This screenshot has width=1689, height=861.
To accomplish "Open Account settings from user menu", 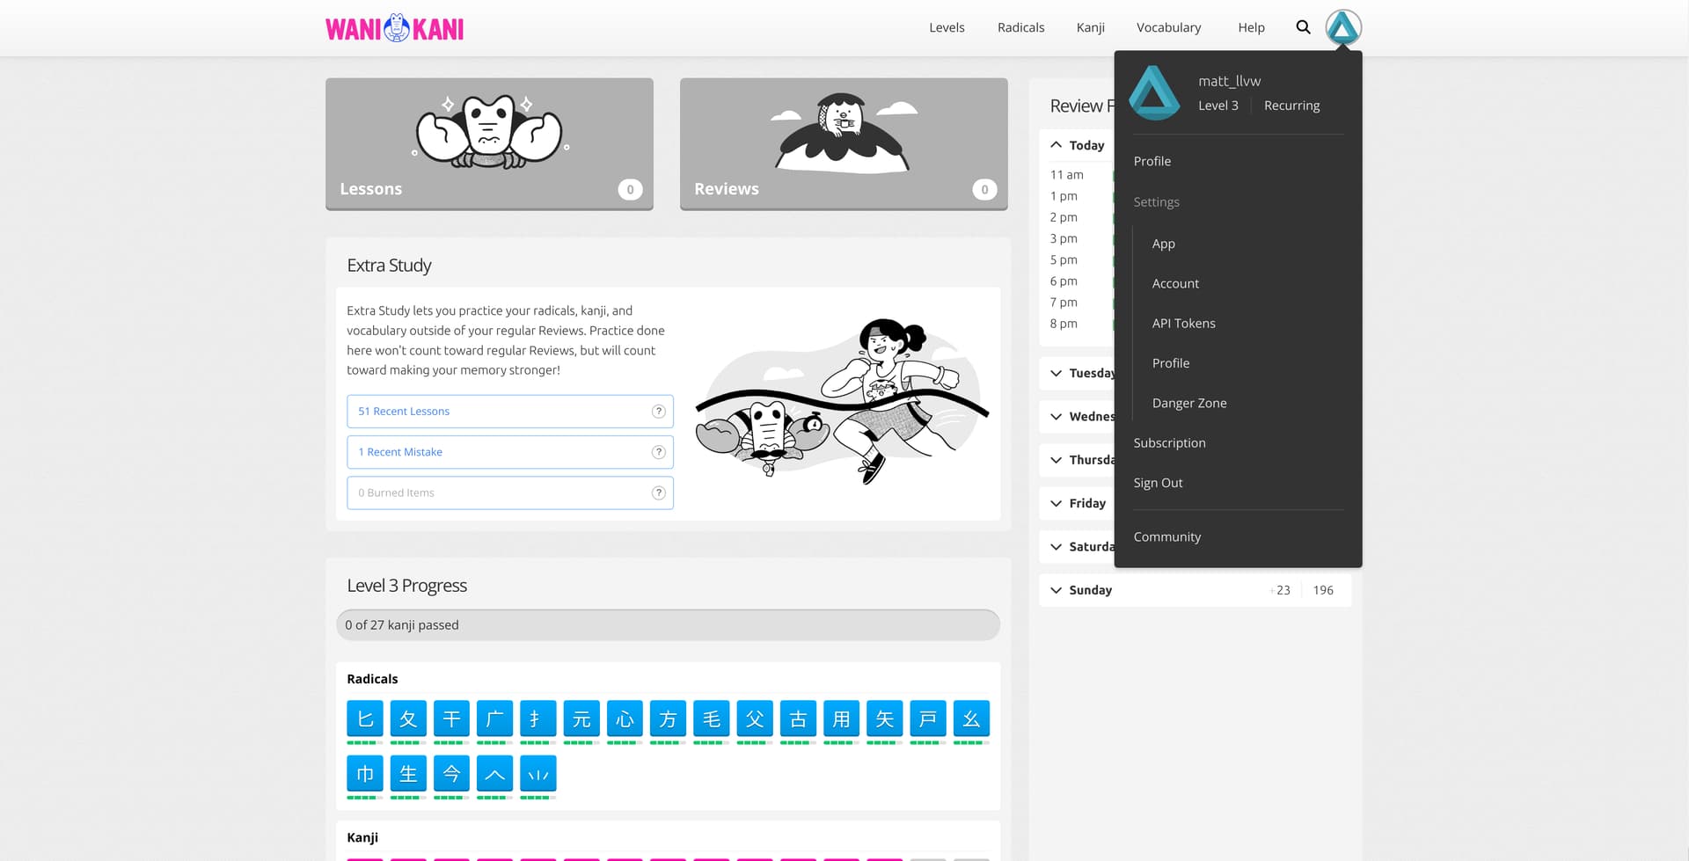I will [x=1175, y=283].
